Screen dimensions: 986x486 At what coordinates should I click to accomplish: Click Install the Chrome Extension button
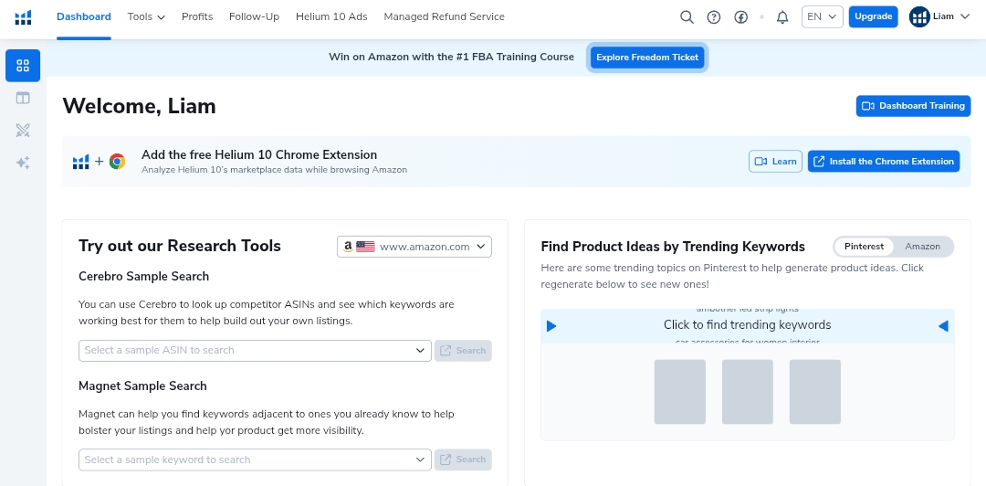(x=884, y=161)
